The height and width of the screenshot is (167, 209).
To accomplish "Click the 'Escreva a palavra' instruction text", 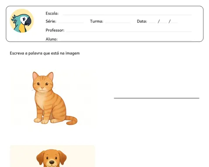I will point(45,53).
